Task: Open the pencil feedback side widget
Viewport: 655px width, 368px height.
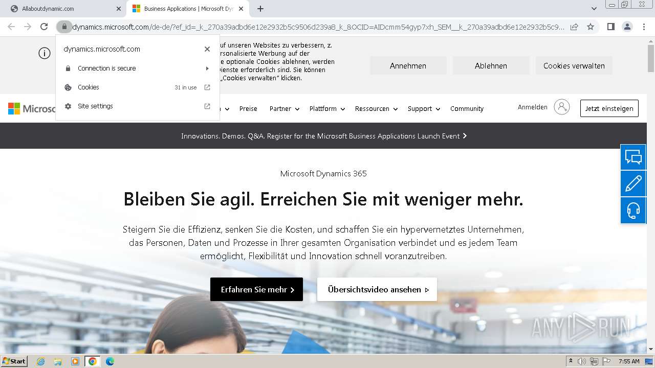Action: pyautogui.click(x=633, y=183)
